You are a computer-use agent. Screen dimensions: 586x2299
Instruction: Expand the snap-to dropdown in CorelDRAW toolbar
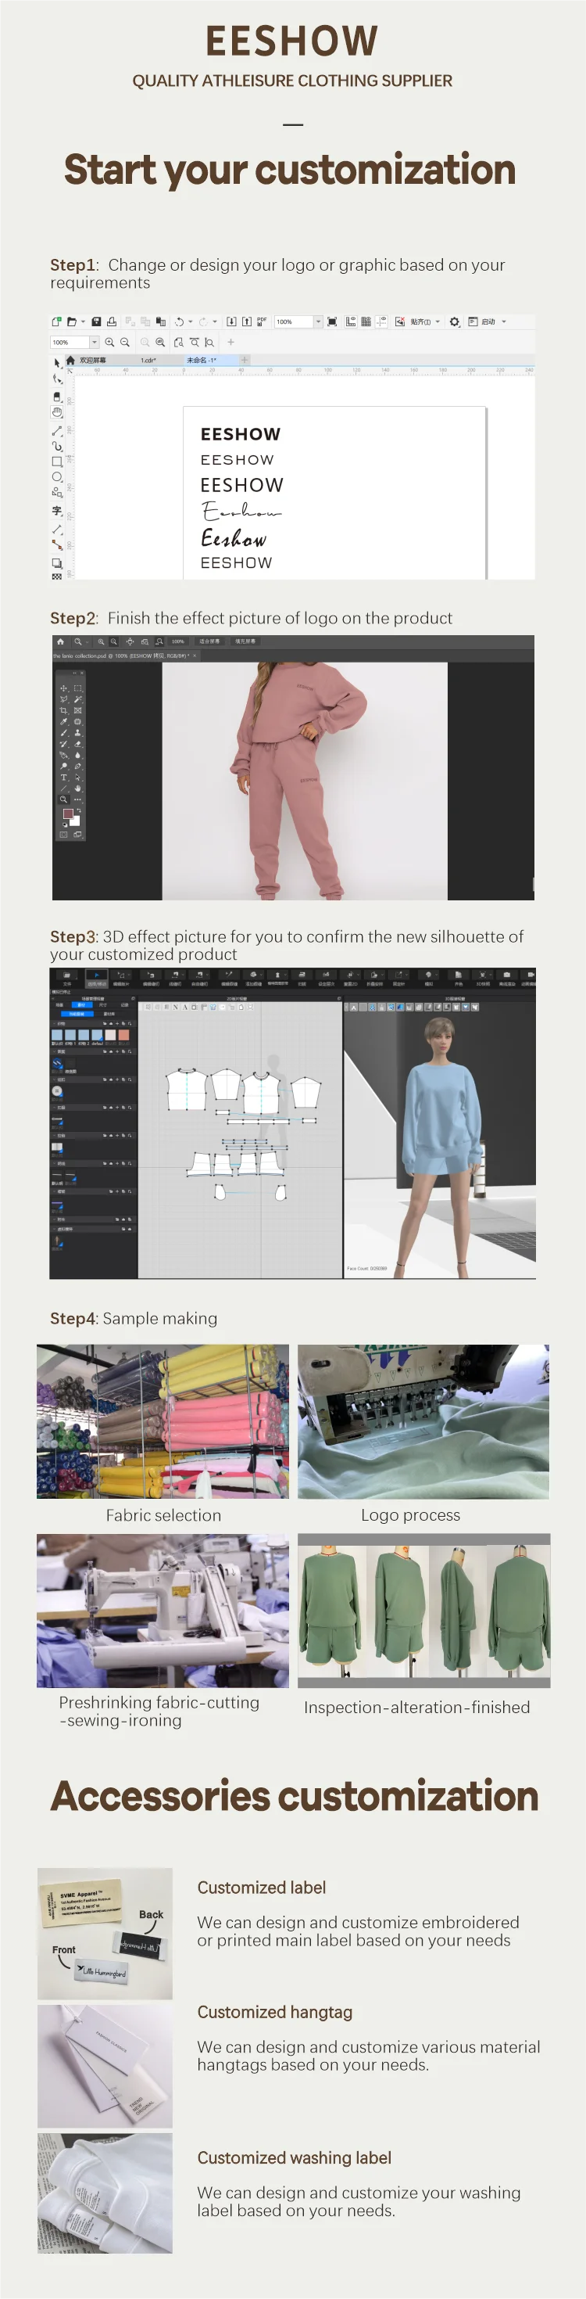[437, 322]
